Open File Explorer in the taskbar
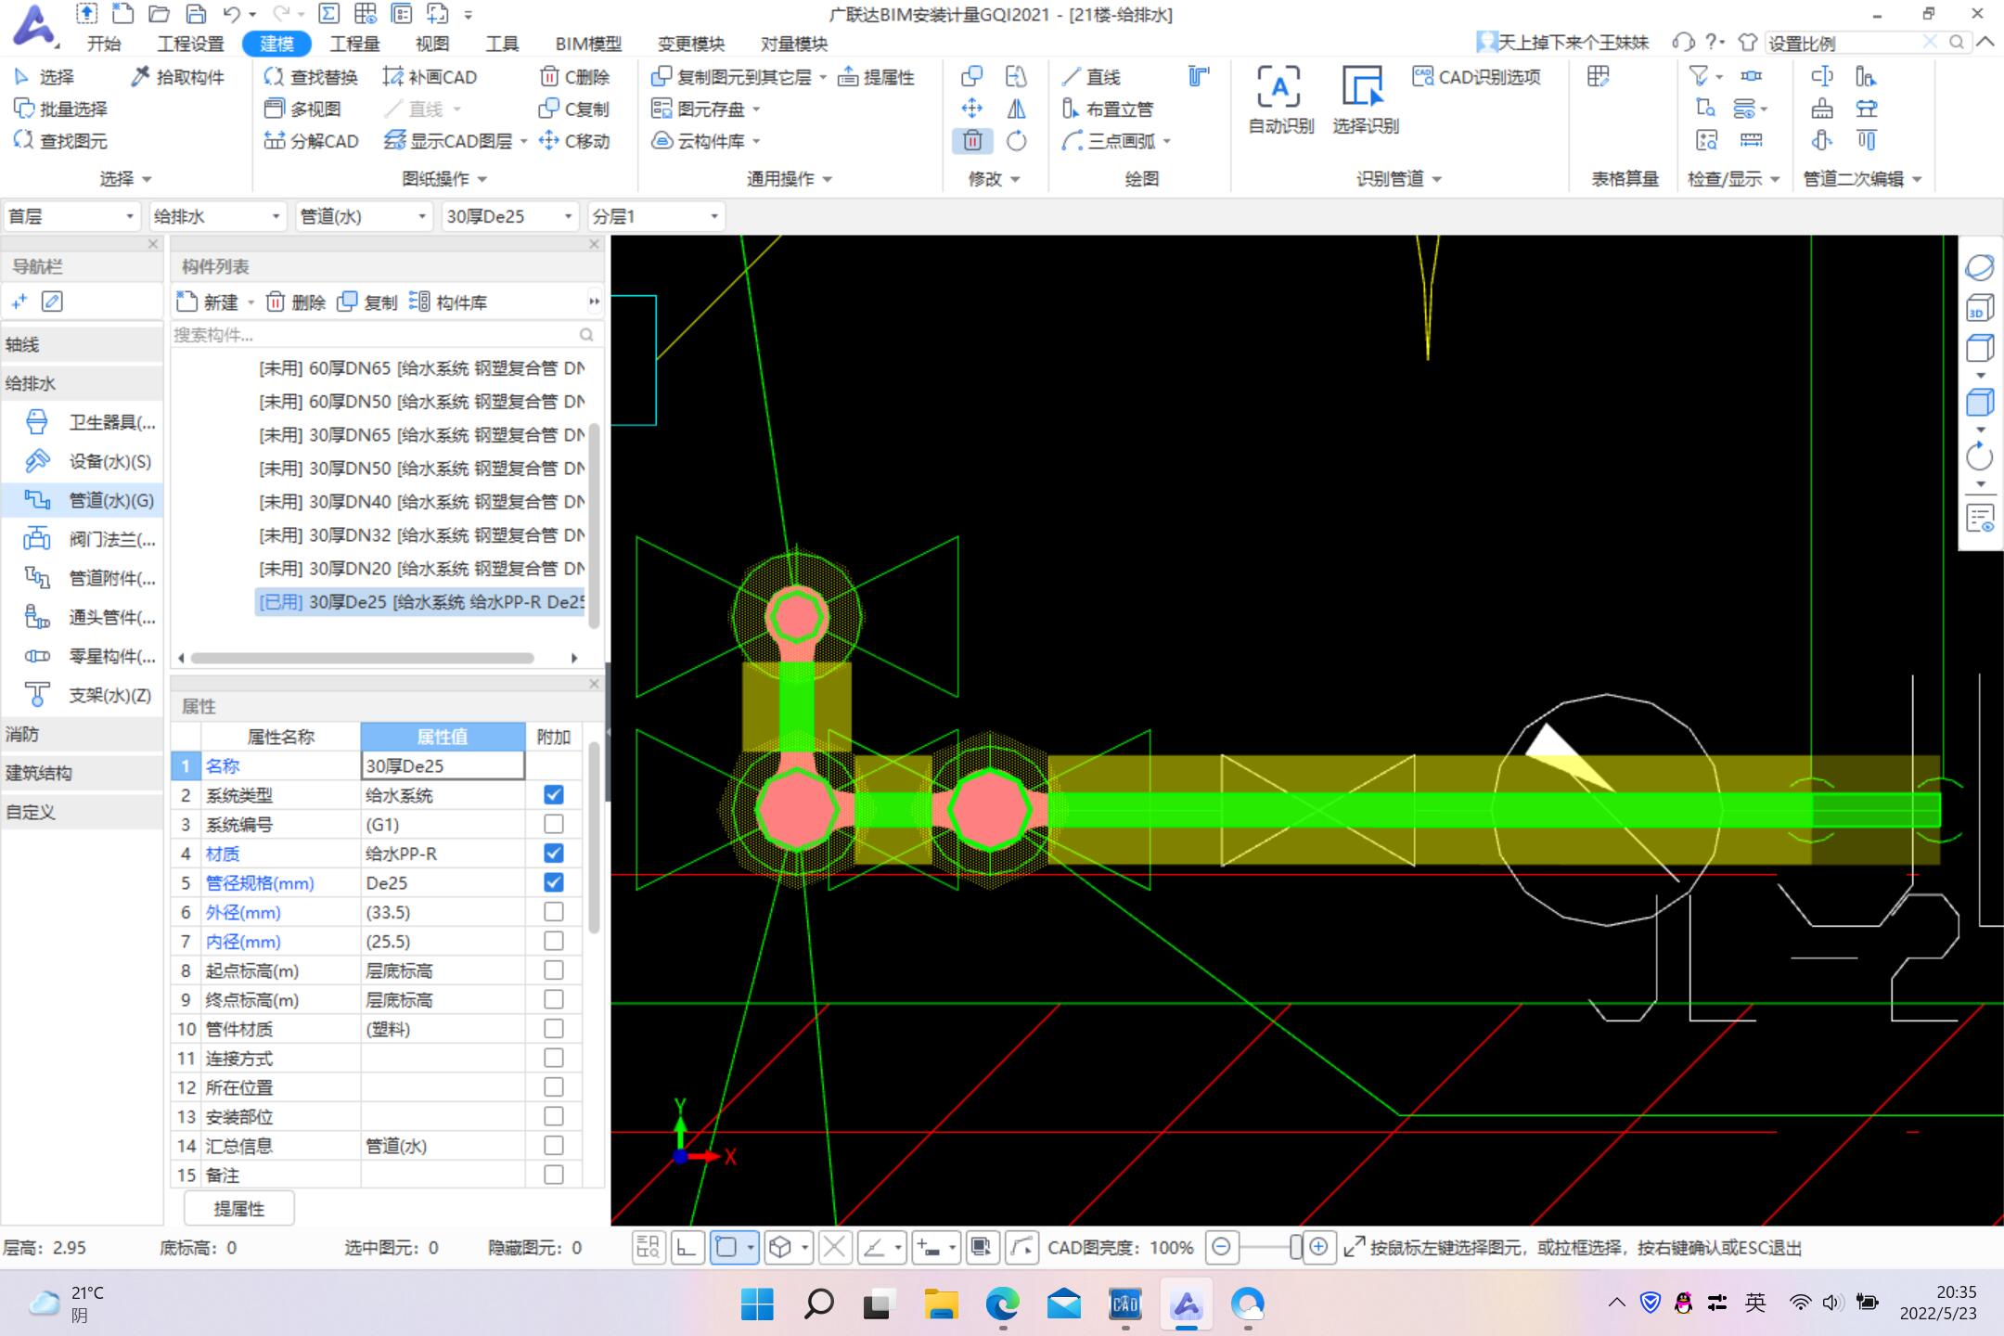The image size is (2004, 1336). 941,1304
